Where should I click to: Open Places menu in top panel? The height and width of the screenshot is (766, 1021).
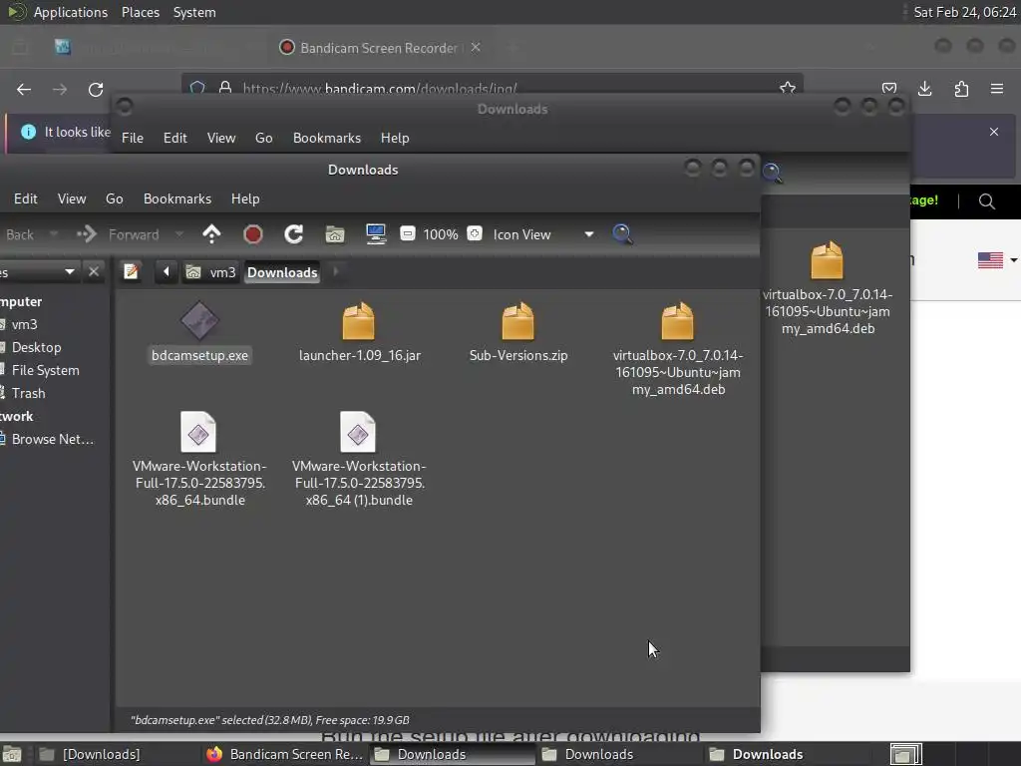click(x=140, y=12)
